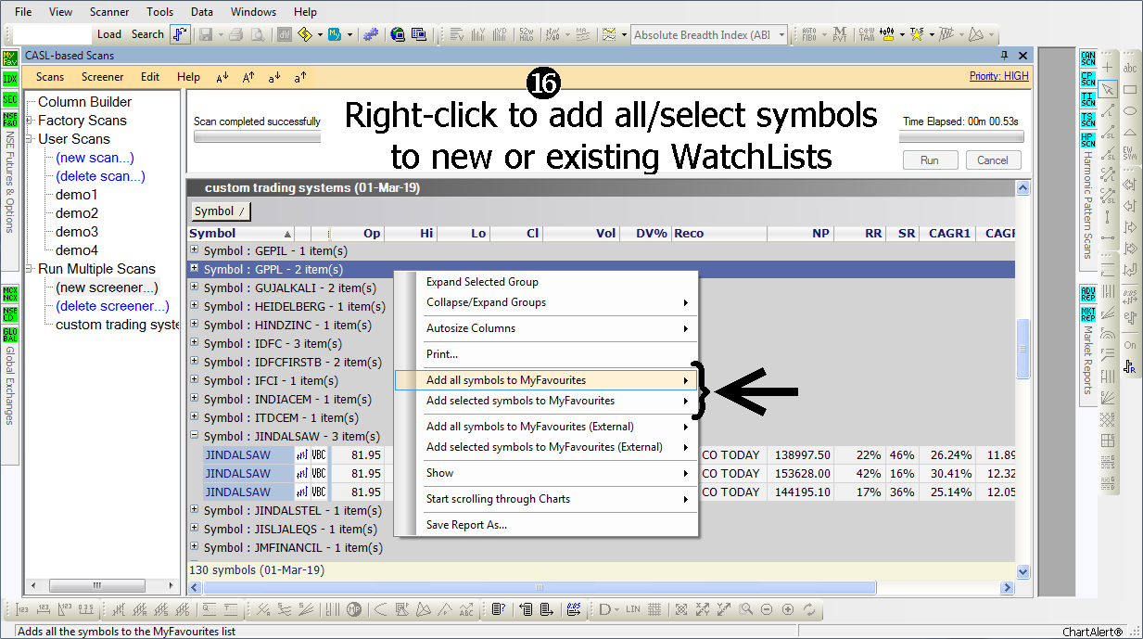Click the zoom-in plus icon on bottom toolbar
Image resolution: width=1143 pixels, height=639 pixels.
click(x=787, y=609)
